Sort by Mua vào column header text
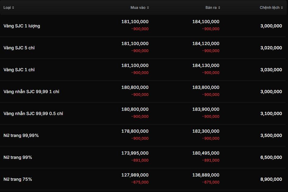 pyautogui.click(x=138, y=8)
